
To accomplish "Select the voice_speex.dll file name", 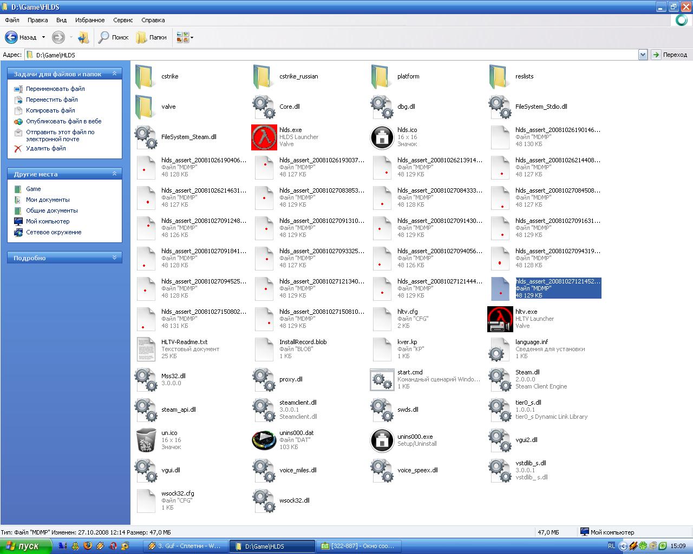I will 417,470.
